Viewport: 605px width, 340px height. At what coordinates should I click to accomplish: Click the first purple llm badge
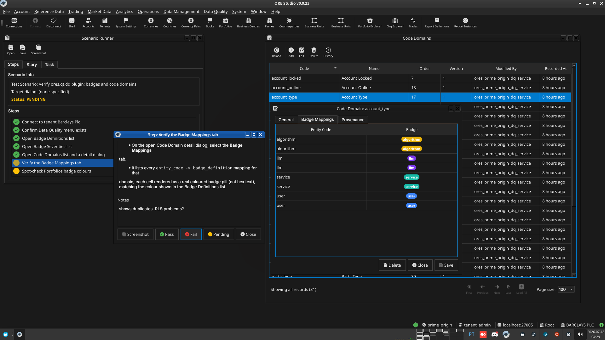click(412, 158)
